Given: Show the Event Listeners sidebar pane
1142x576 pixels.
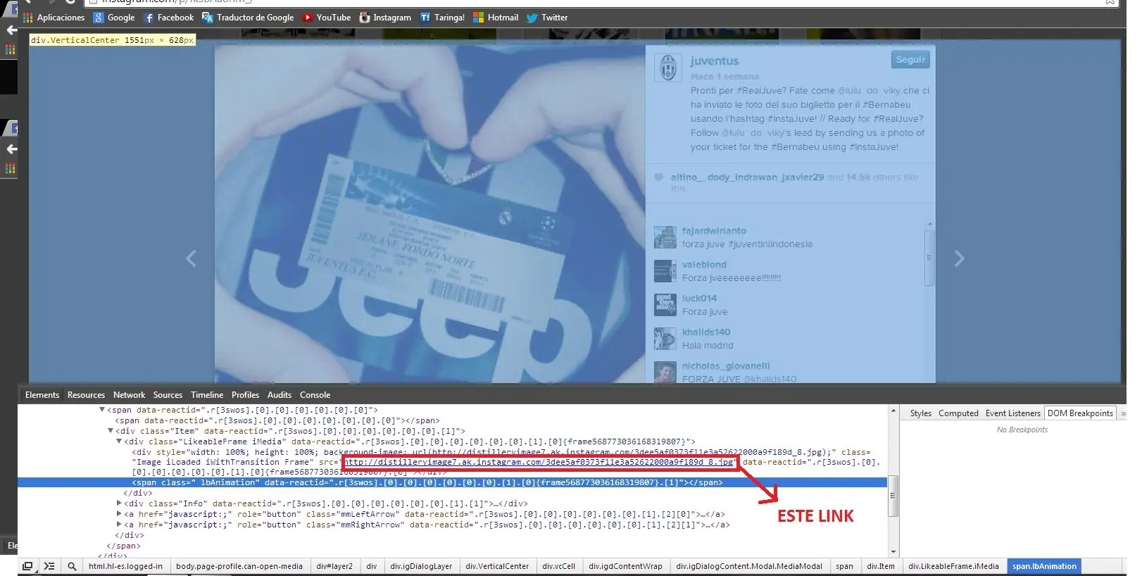Looking at the screenshot, I should click(1012, 413).
